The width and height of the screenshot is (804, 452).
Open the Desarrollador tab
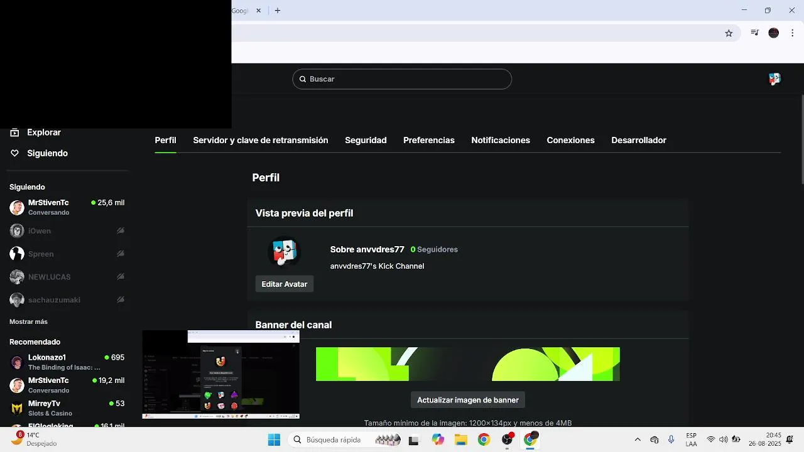tap(639, 140)
